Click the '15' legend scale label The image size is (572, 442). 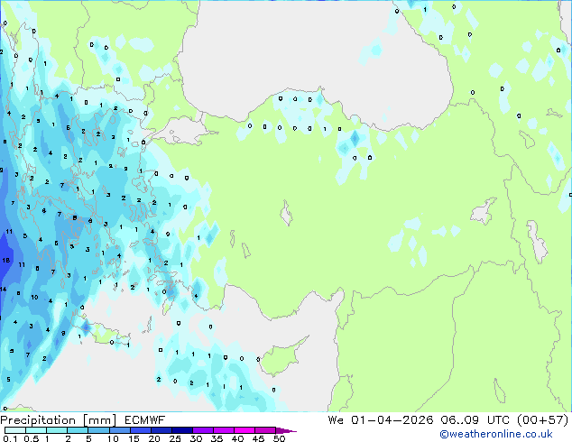point(134,438)
